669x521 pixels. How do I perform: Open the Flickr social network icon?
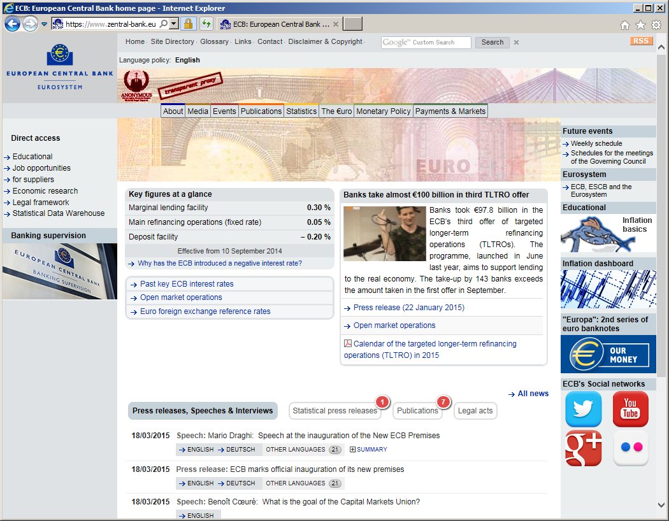click(x=630, y=448)
